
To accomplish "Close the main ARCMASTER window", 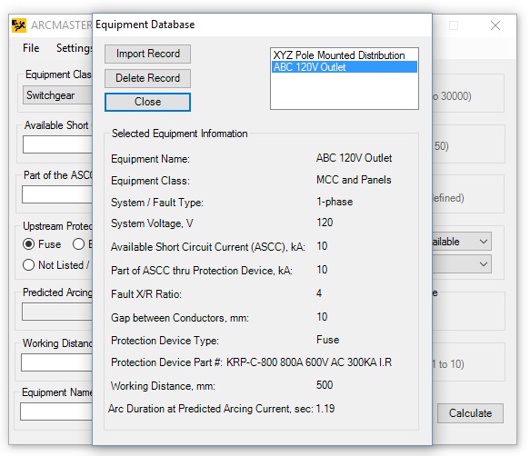I will [x=495, y=25].
